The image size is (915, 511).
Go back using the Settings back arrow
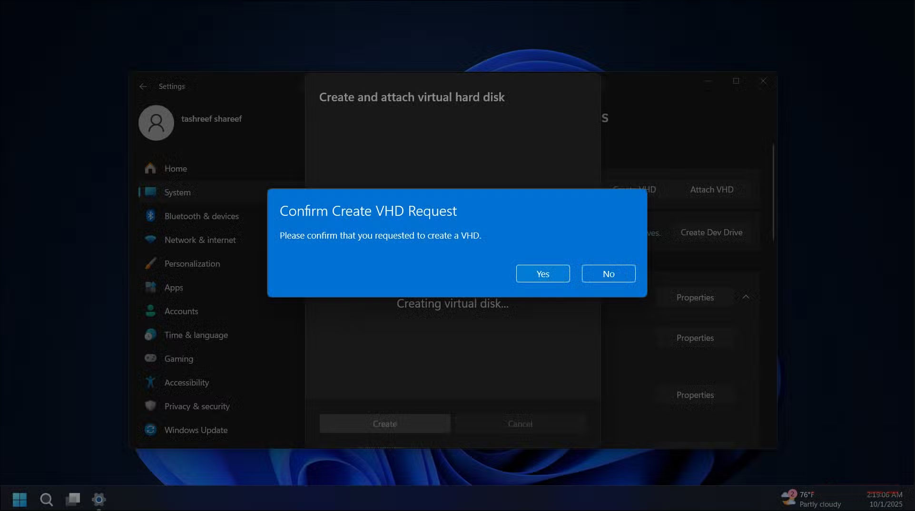click(143, 86)
